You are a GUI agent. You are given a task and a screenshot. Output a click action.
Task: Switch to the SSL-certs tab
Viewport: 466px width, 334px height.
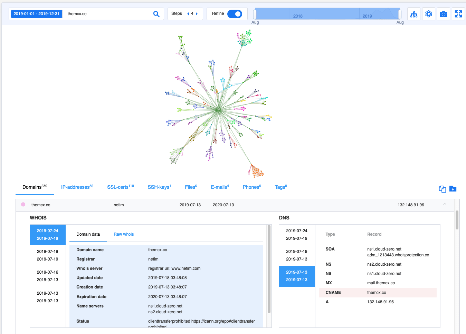click(120, 187)
